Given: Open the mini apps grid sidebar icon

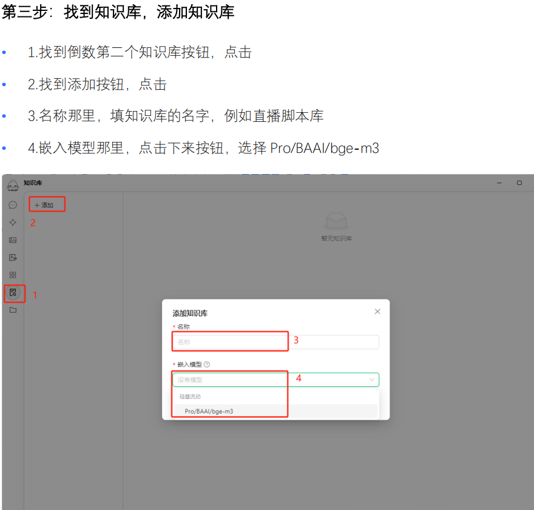Looking at the screenshot, I should point(13,275).
